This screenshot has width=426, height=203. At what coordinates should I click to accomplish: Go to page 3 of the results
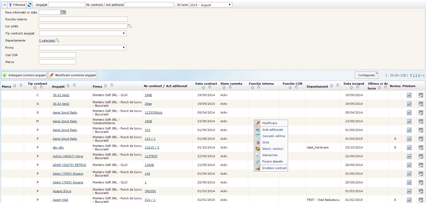[x=416, y=75]
